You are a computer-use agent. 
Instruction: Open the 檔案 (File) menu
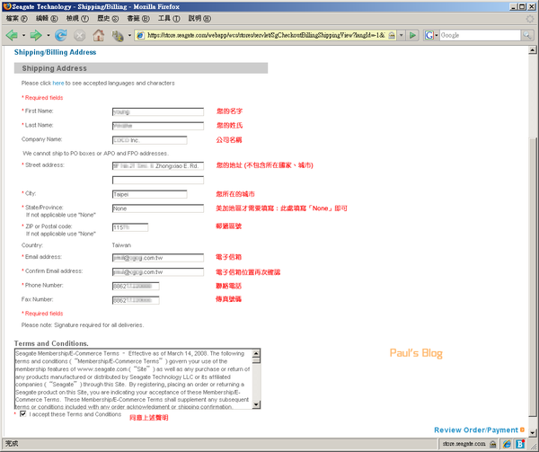point(16,19)
